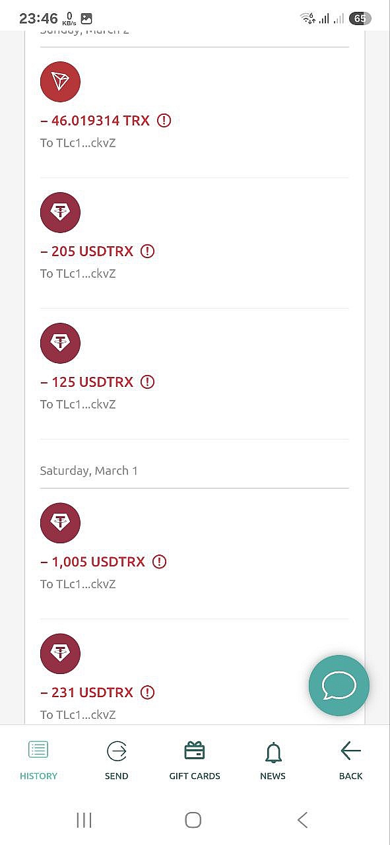The image size is (390, 845).
Task: Tap warning icon beside 1,005 USDTRX
Action: tap(160, 562)
